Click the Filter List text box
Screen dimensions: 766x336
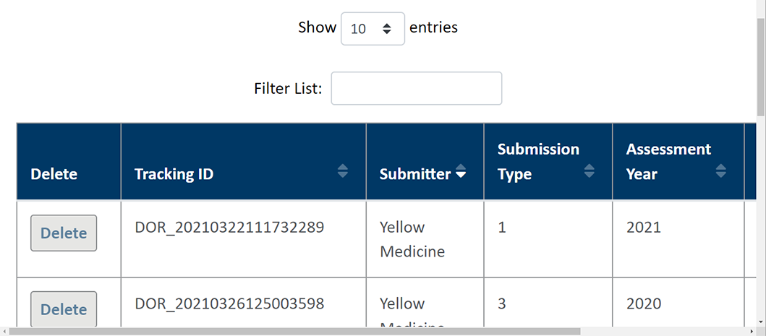tap(416, 88)
